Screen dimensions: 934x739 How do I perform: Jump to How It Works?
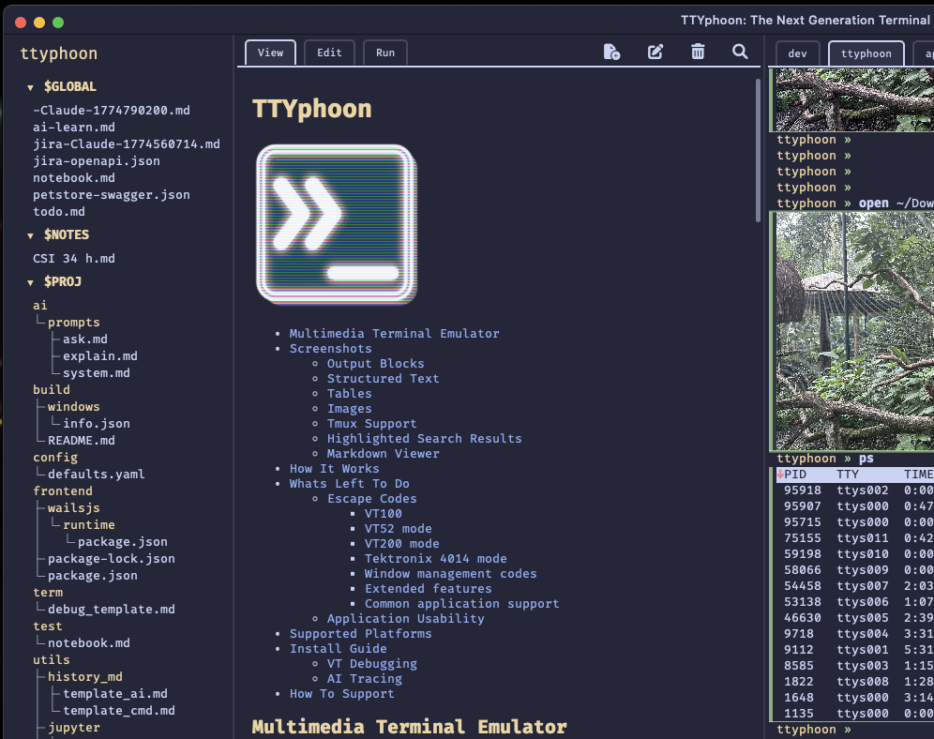(x=334, y=469)
